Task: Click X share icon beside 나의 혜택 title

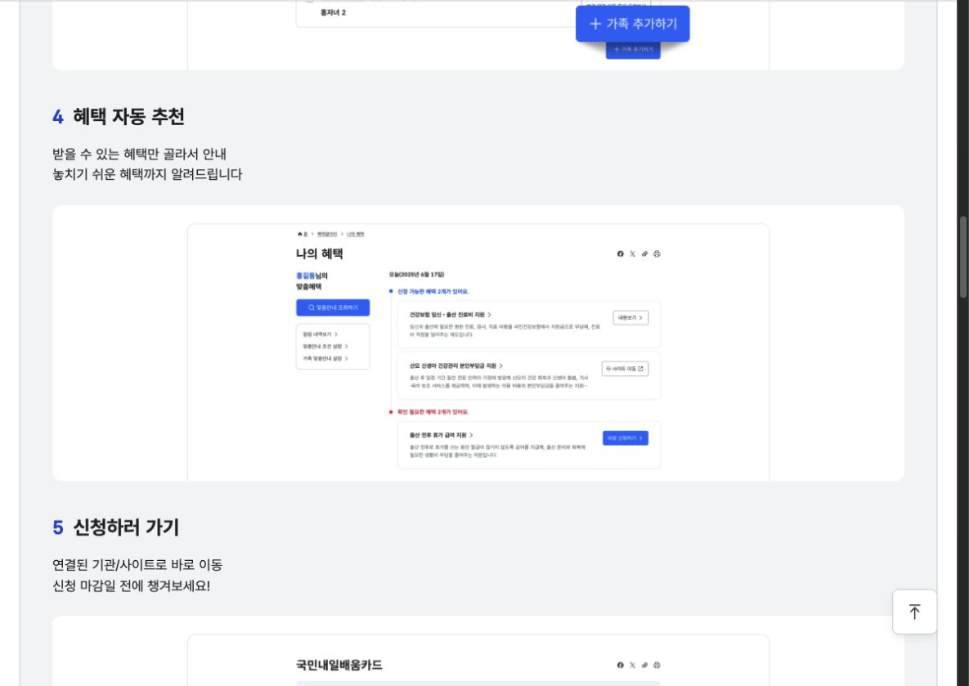Action: tap(632, 254)
